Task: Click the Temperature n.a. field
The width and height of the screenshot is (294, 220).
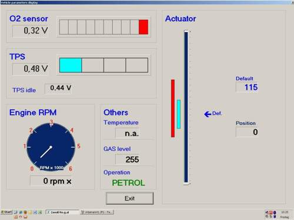Action: click(128, 133)
